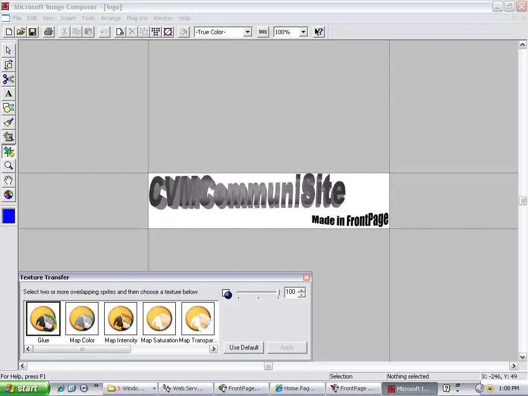528x396 pixels.
Task: Choose the Map Intensity texture thumbnail
Action: 121,319
